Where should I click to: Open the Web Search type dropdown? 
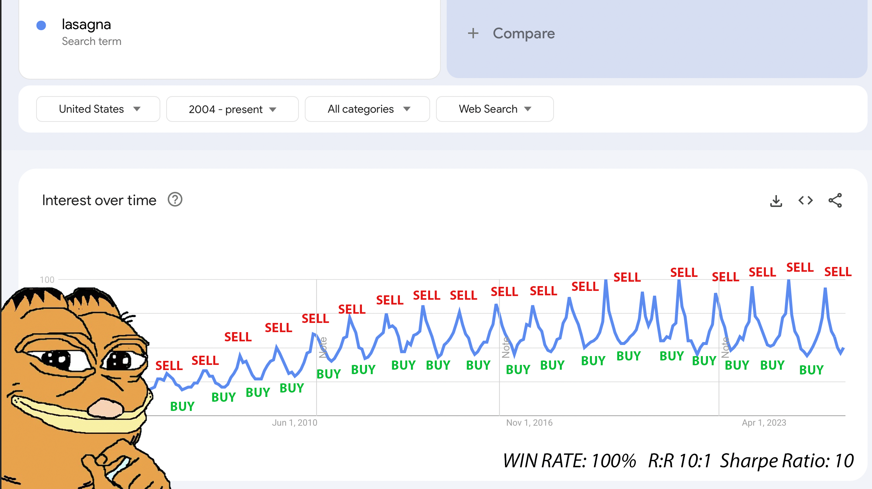[495, 109]
